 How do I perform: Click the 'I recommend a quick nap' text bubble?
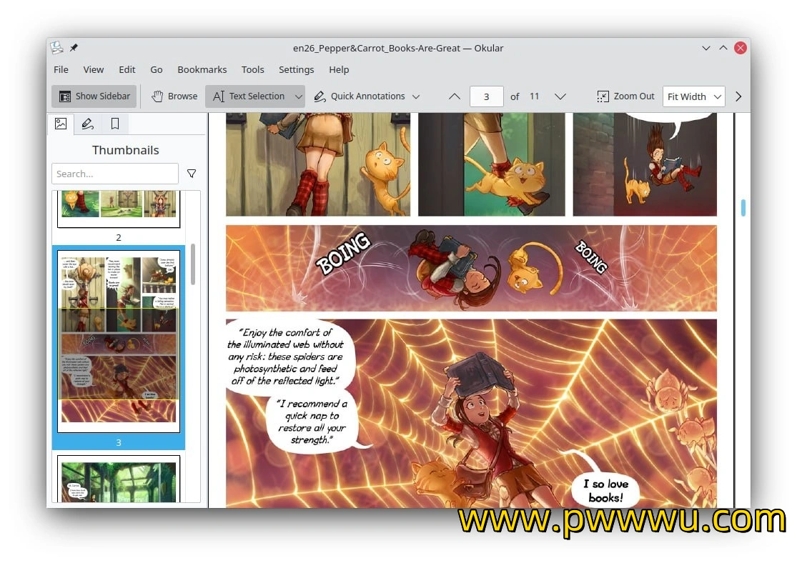312,422
